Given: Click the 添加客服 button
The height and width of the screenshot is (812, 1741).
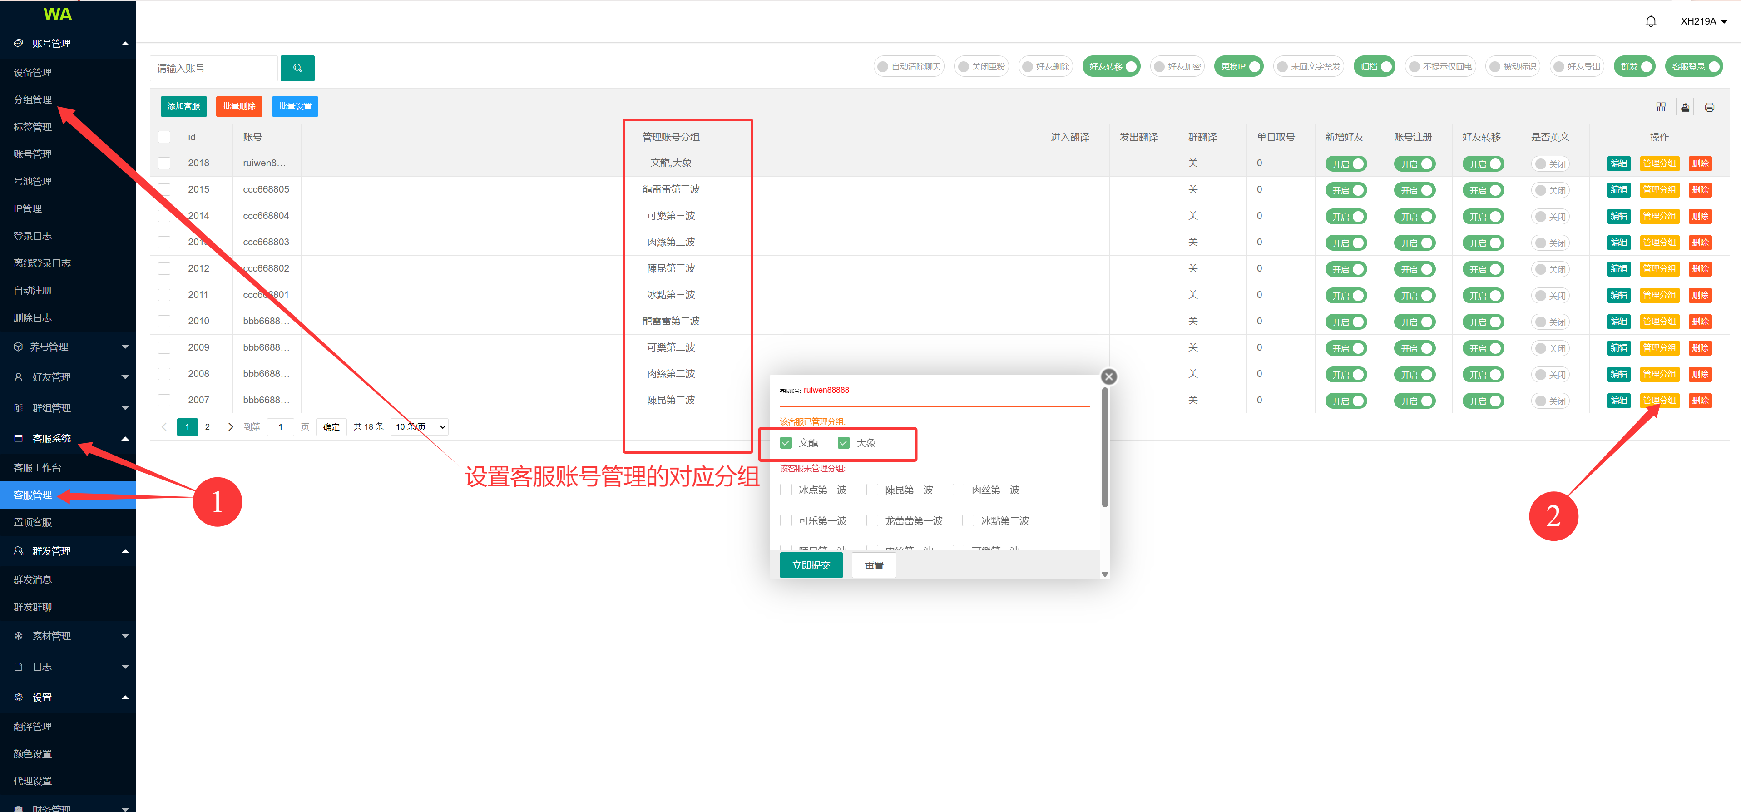Looking at the screenshot, I should pyautogui.click(x=183, y=106).
